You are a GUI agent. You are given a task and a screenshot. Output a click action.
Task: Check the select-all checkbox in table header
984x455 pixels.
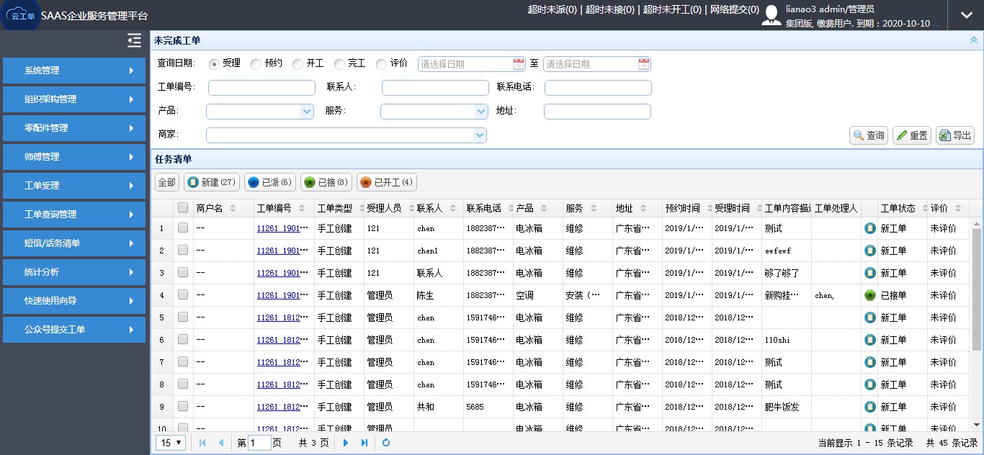point(183,208)
